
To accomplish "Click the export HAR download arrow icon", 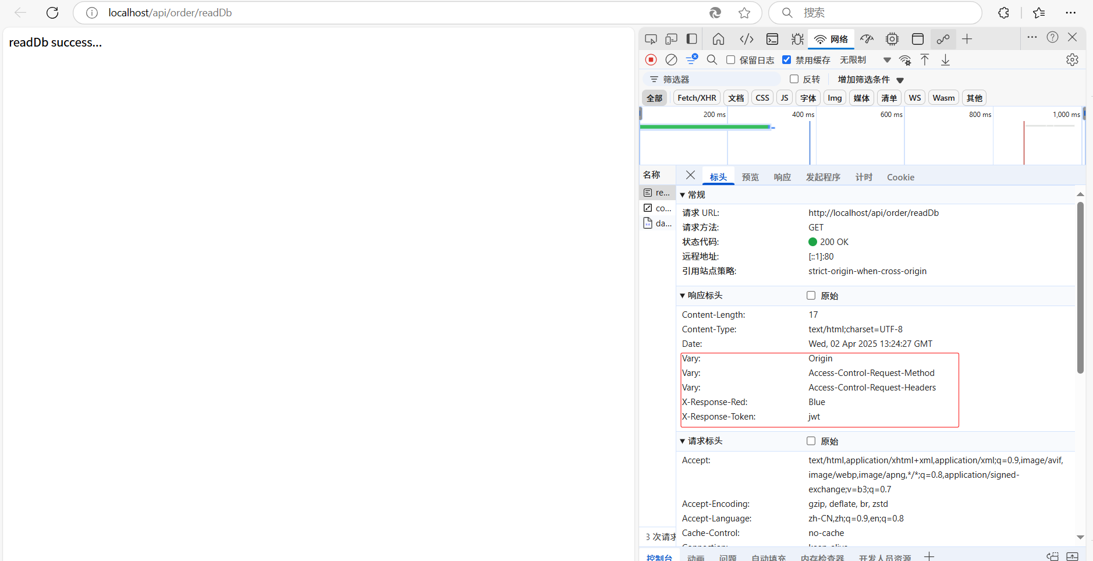I will (945, 60).
